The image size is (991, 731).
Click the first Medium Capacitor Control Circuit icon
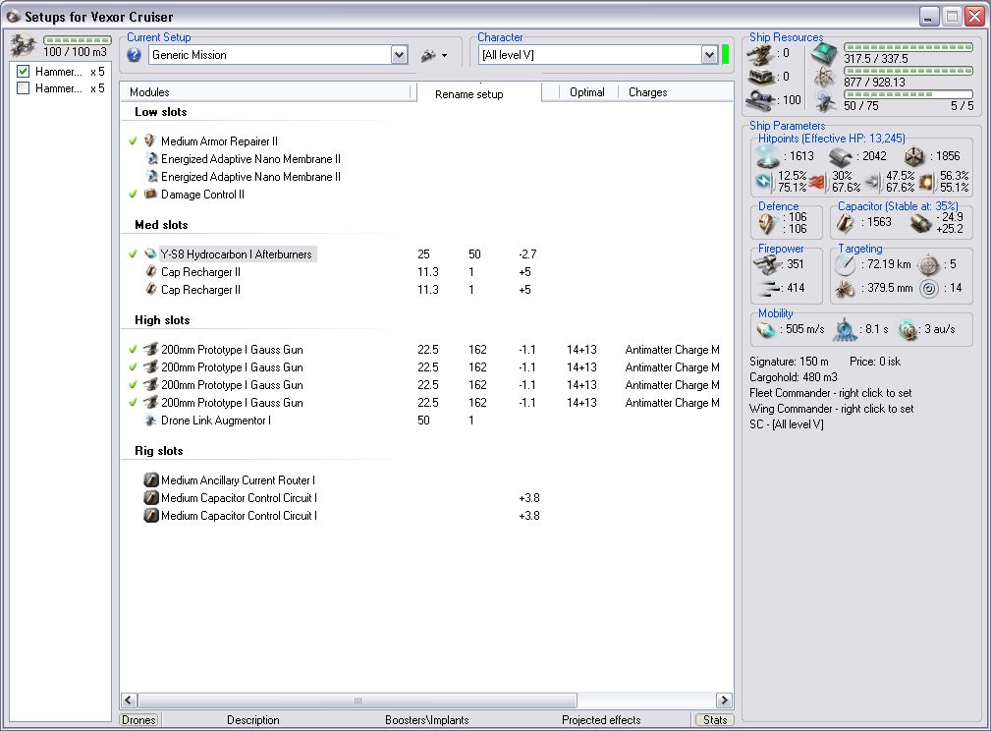click(x=150, y=498)
